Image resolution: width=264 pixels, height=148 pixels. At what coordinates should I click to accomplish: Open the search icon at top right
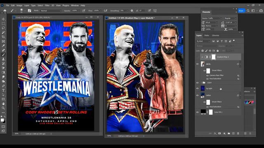pyautogui.click(x=248, y=11)
